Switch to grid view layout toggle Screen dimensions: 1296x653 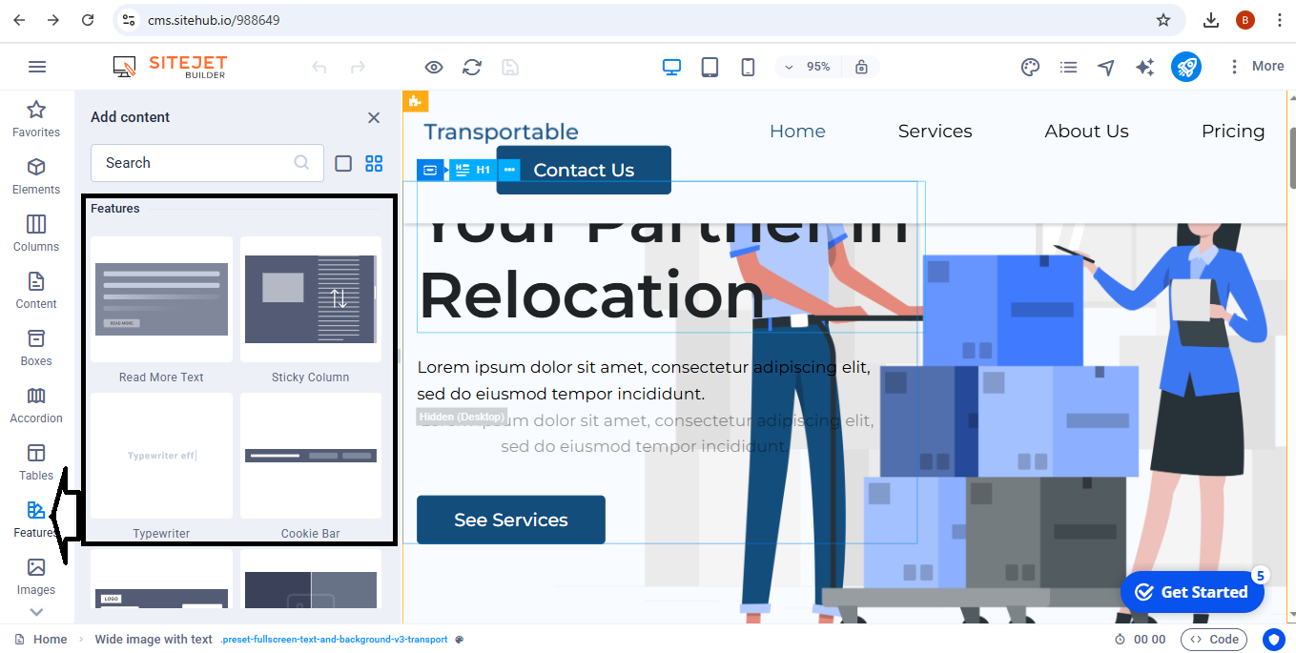click(374, 163)
